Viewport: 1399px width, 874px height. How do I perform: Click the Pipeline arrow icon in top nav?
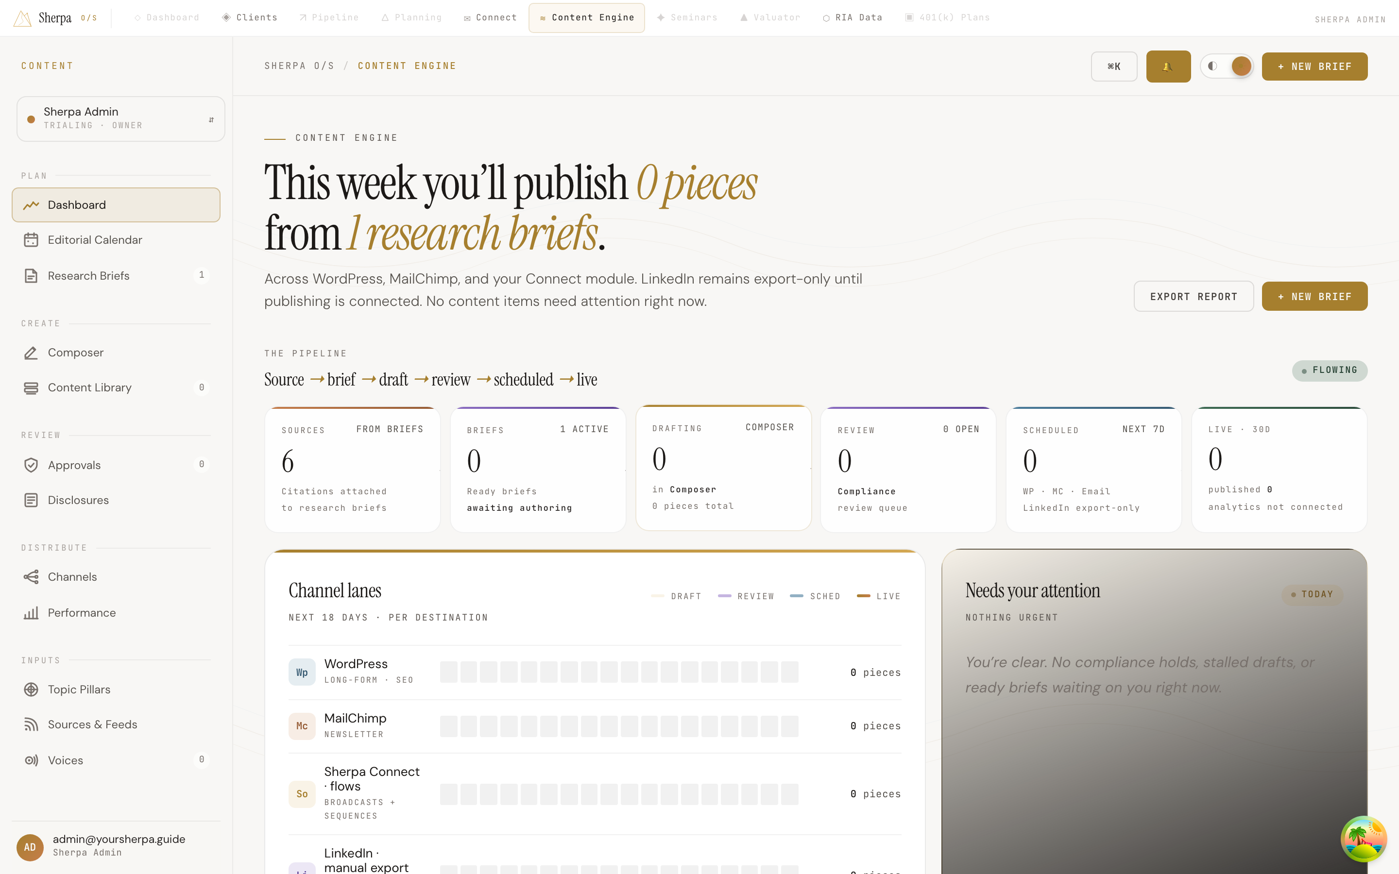[303, 17]
